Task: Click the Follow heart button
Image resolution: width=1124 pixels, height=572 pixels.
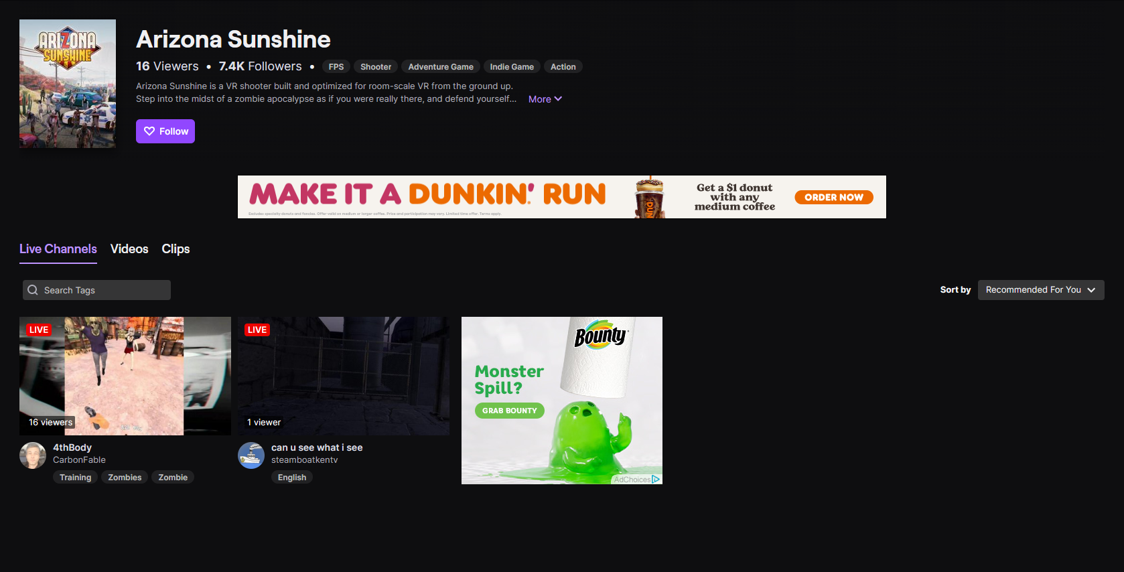Action: pos(165,131)
